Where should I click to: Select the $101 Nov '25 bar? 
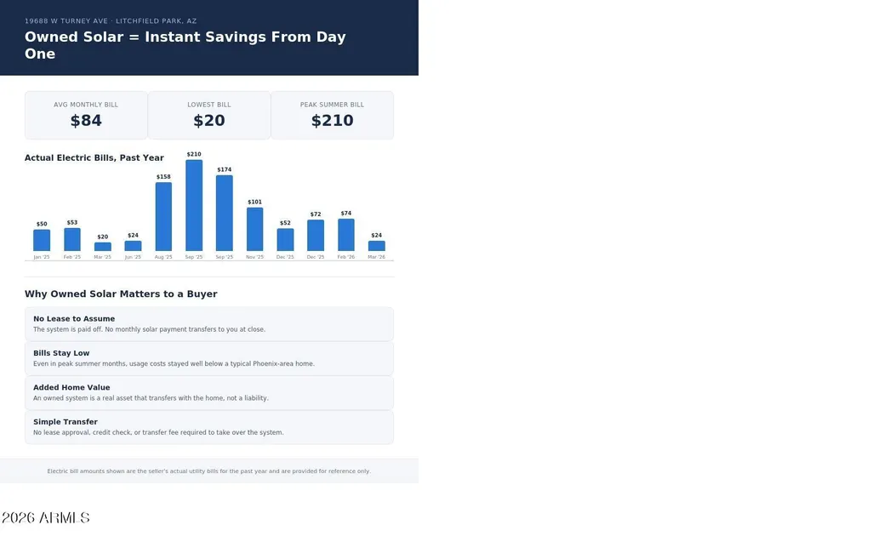254,229
